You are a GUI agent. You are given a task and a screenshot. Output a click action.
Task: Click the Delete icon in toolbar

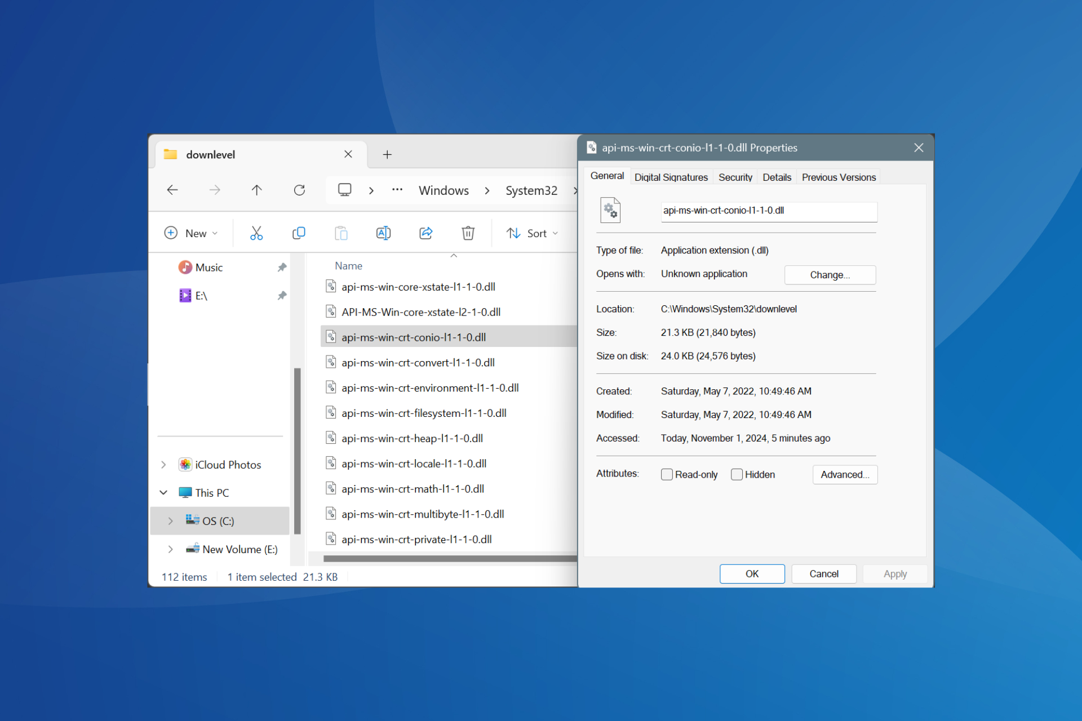click(x=467, y=233)
